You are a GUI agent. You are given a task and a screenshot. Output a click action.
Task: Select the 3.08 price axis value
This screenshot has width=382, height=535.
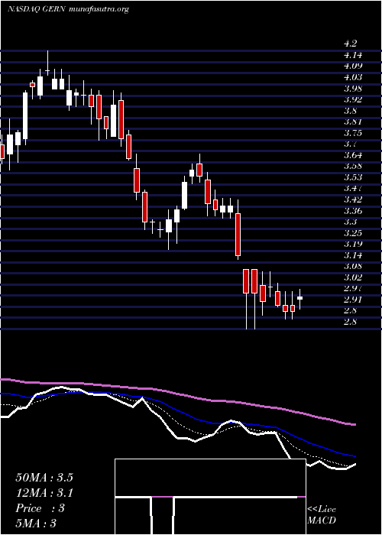[353, 267]
